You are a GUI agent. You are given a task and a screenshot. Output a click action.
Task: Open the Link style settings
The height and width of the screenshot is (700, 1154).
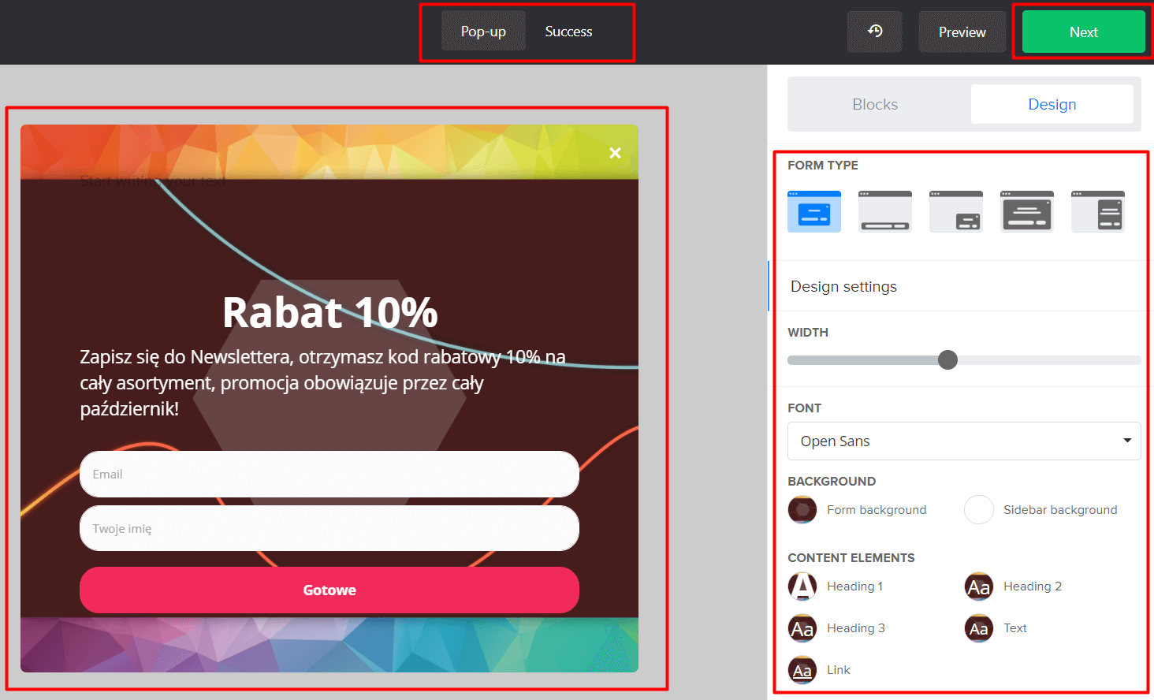tap(802, 670)
